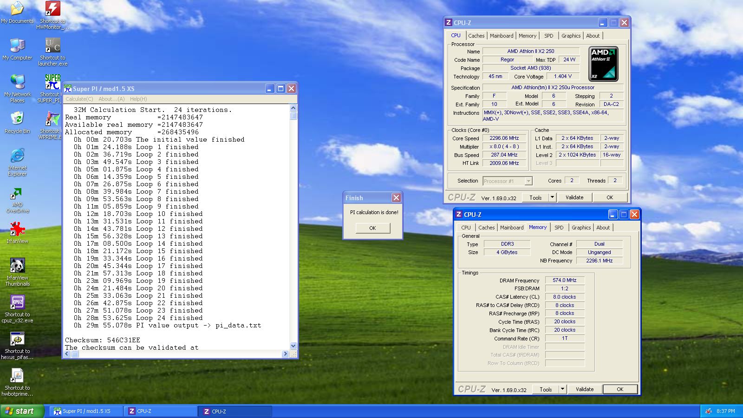The image size is (743, 418).
Task: Select the CPU tab in lower CPU-Z window
Action: [x=466, y=228]
